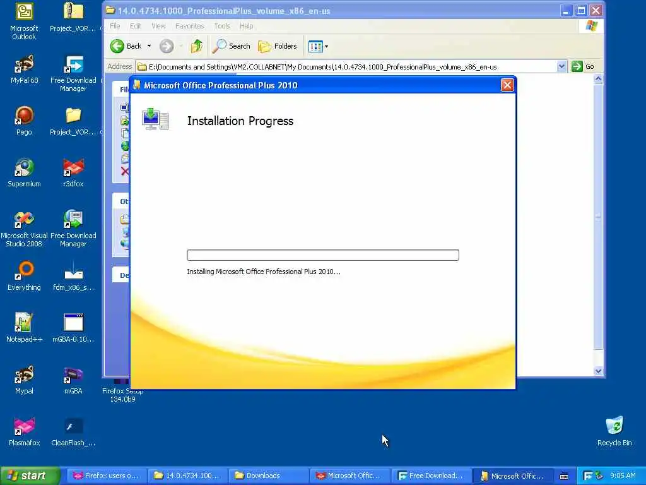Click the Forward arrow in Explorer toolbar
The width and height of the screenshot is (646, 485).
pos(167,46)
